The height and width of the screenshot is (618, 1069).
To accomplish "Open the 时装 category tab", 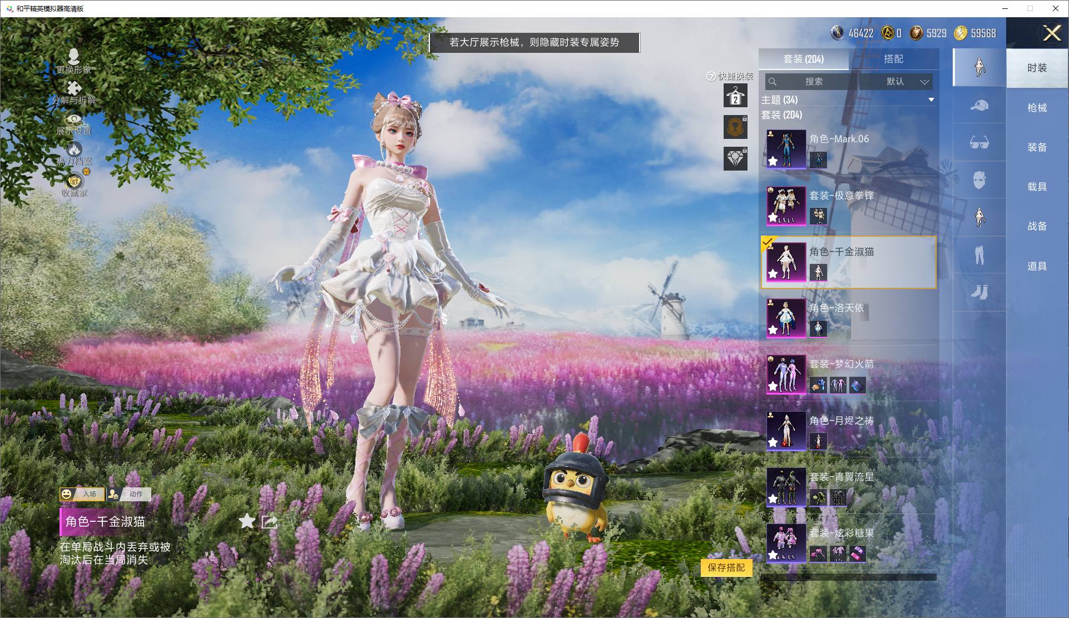I will pos(1037,68).
